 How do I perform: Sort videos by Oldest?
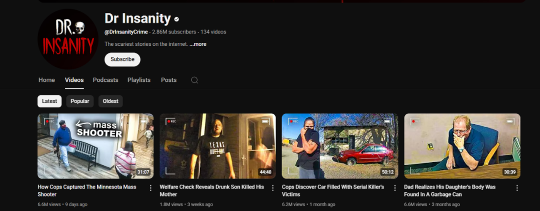click(x=110, y=101)
